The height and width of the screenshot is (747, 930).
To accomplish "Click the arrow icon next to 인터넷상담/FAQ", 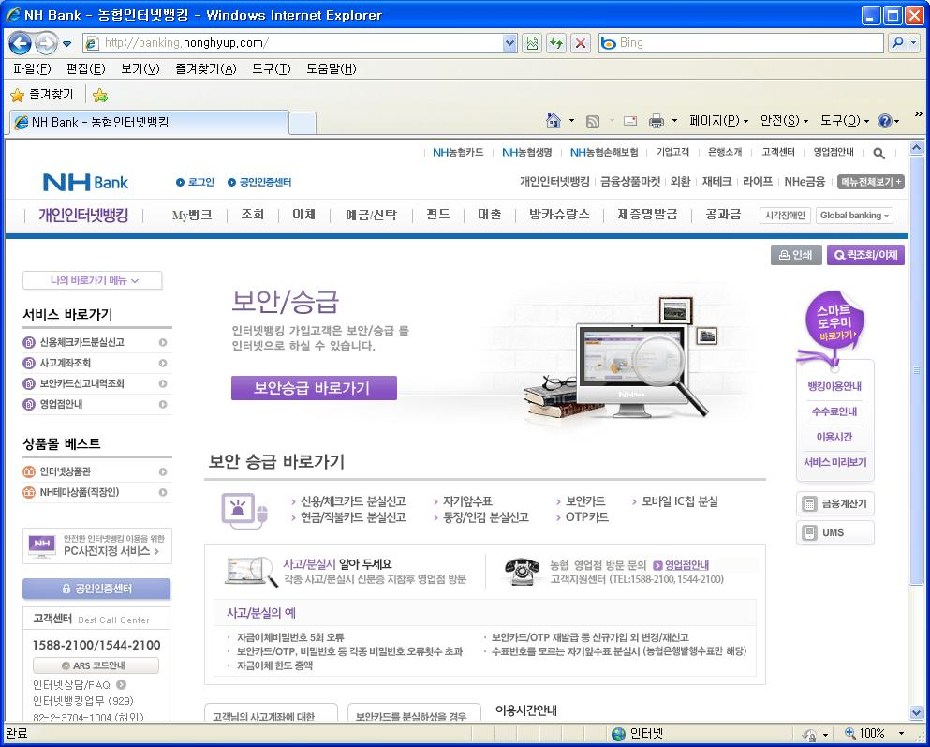I will [x=121, y=684].
